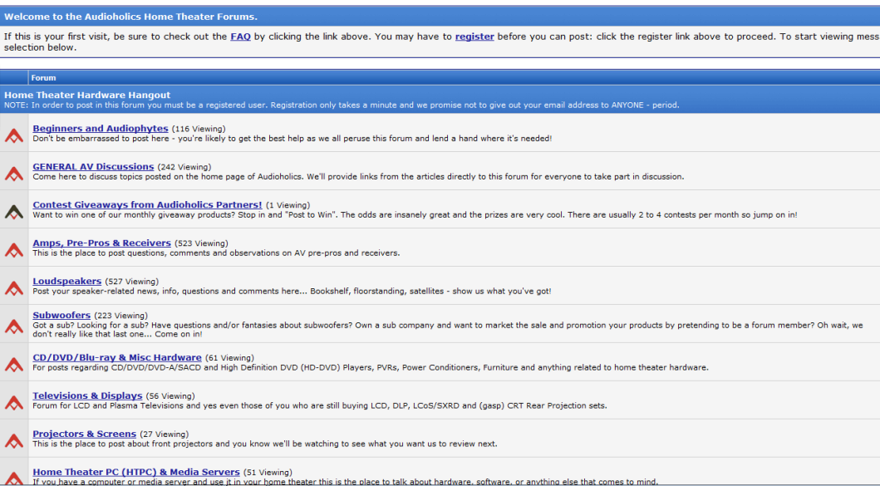Click the forum icon next to Loudspeakers

[x=13, y=287]
